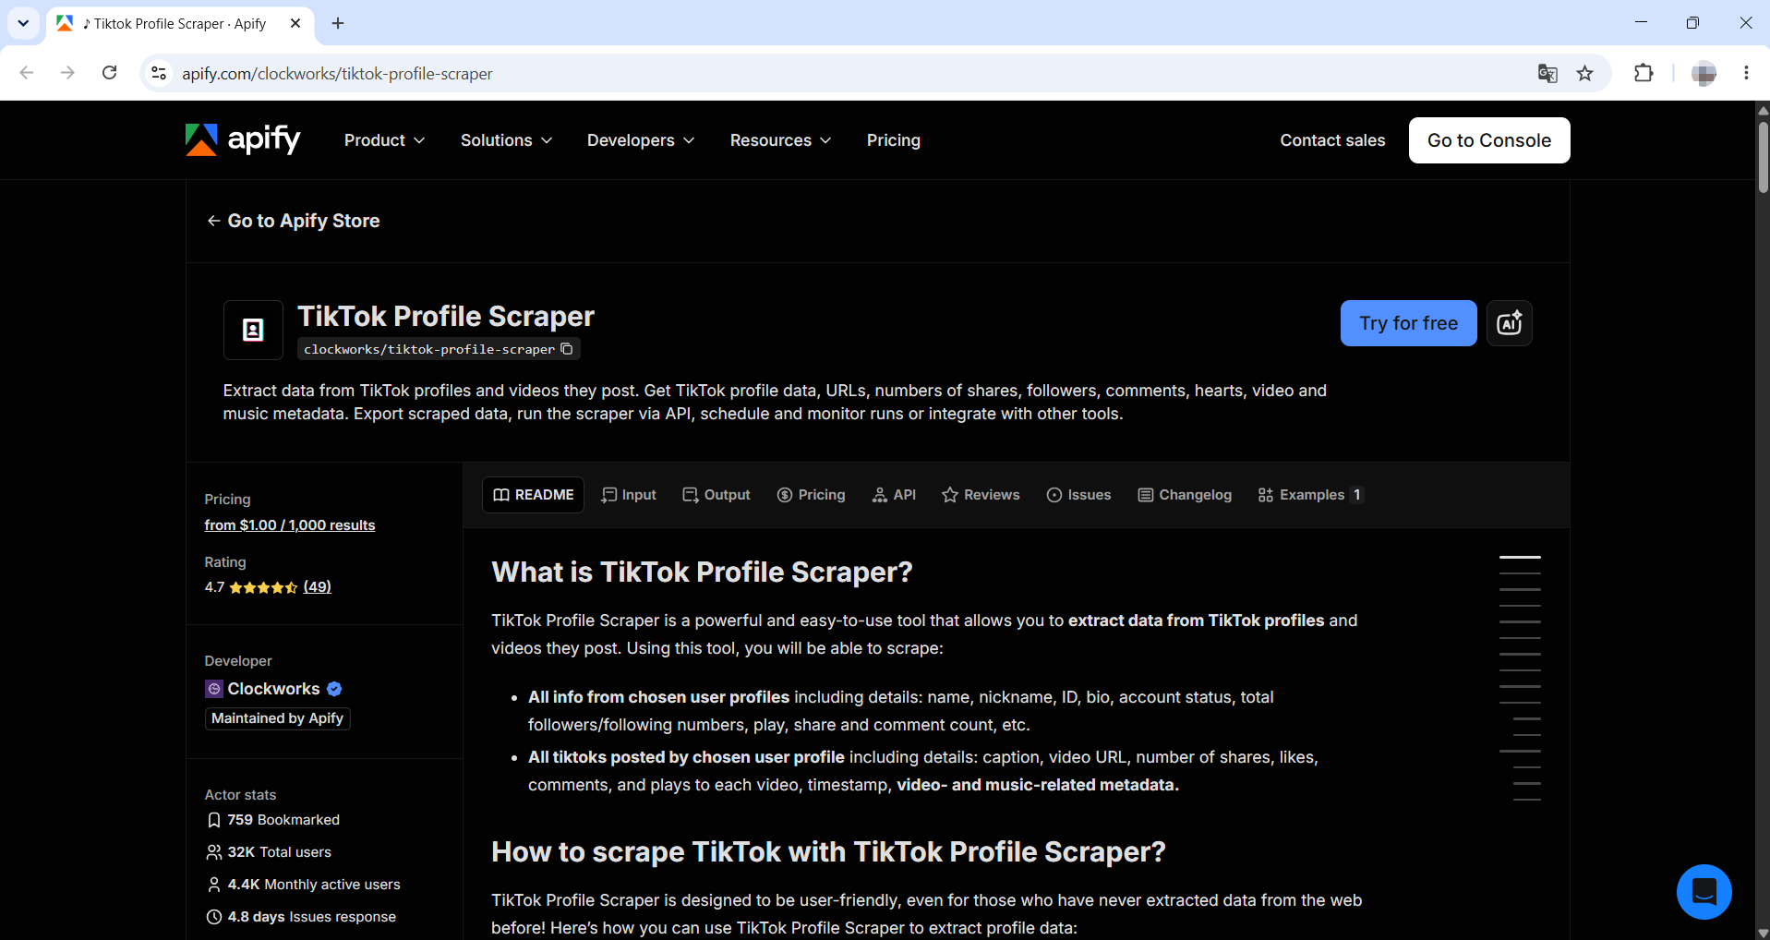The image size is (1770, 940).
Task: Open the (49) reviews count link
Action: point(317,587)
